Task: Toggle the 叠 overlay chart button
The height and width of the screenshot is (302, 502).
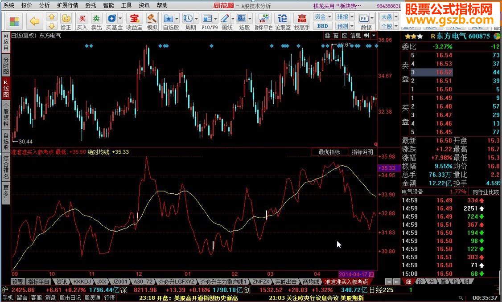Action: click(328, 36)
